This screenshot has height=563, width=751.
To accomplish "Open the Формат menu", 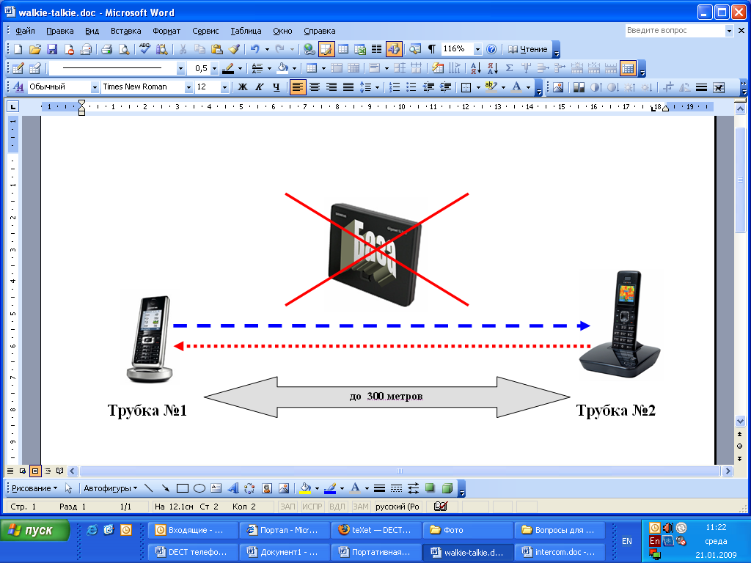I will coord(166,31).
